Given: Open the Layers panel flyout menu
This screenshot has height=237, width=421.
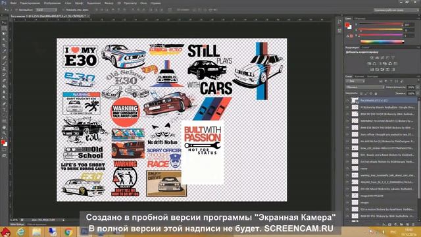Looking at the screenshot, I should 418,76.
